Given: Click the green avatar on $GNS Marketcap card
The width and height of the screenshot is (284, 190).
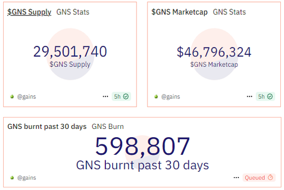Looking at the screenshot, I should tap(156, 97).
